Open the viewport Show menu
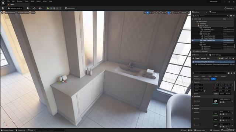 click(x=33, y=12)
